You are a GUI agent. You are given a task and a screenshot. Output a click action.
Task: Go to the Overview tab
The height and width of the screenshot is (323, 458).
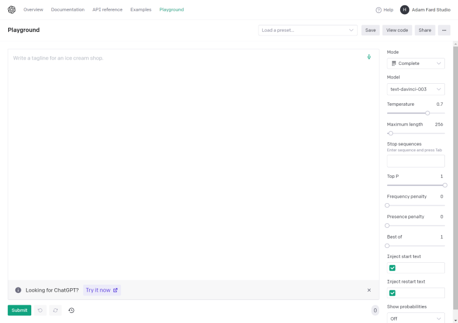pyautogui.click(x=33, y=9)
